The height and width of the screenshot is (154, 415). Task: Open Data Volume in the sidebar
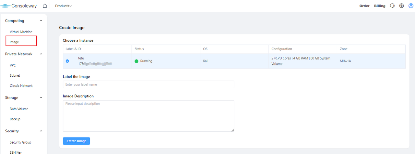[19, 109]
